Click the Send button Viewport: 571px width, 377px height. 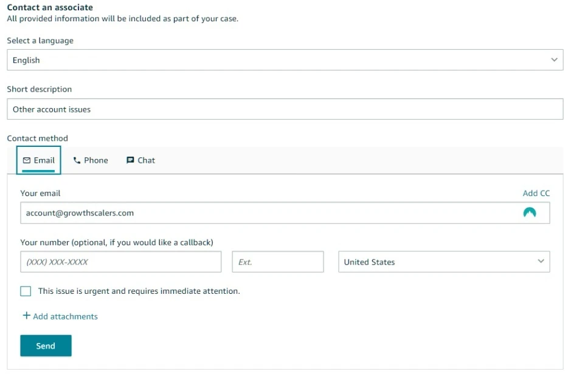point(46,345)
